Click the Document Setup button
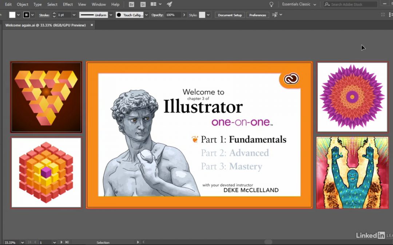The height and width of the screenshot is (245, 393). click(x=230, y=15)
